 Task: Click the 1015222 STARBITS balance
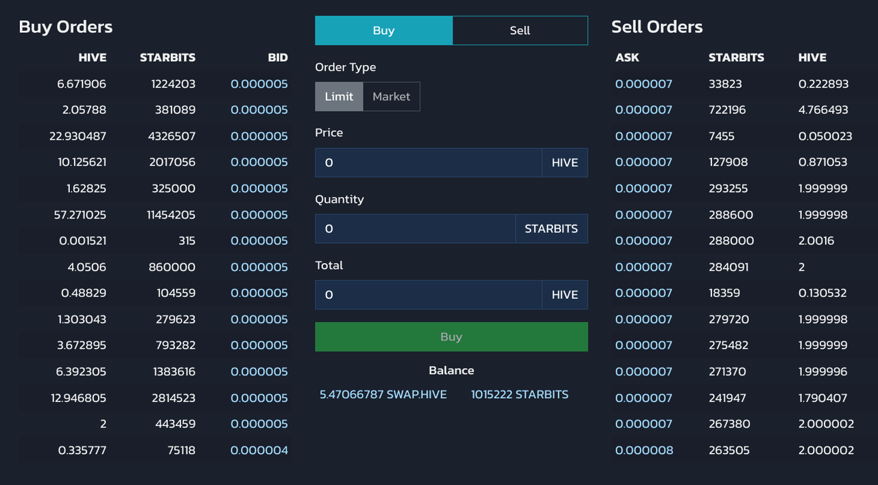[519, 395]
